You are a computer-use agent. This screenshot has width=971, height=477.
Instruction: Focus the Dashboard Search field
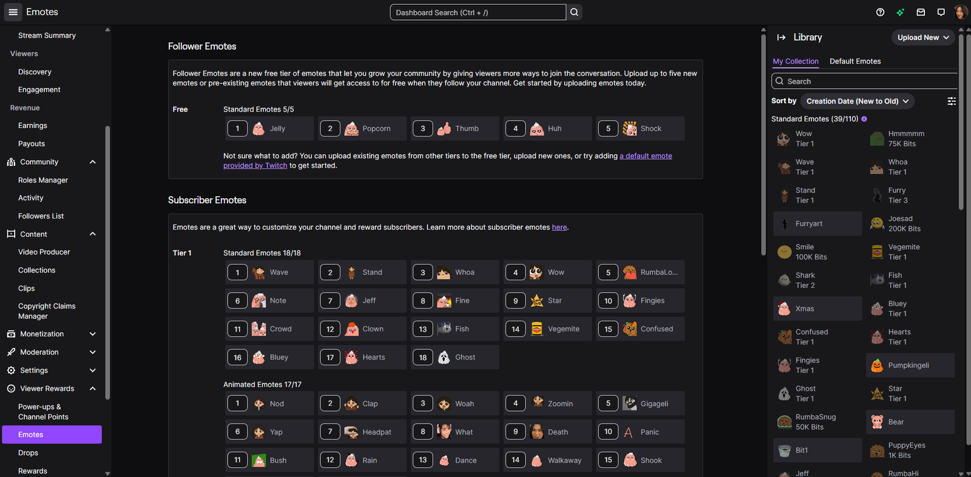(478, 12)
